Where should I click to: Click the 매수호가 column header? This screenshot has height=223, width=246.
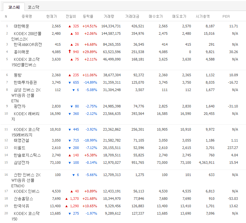click(156, 16)
